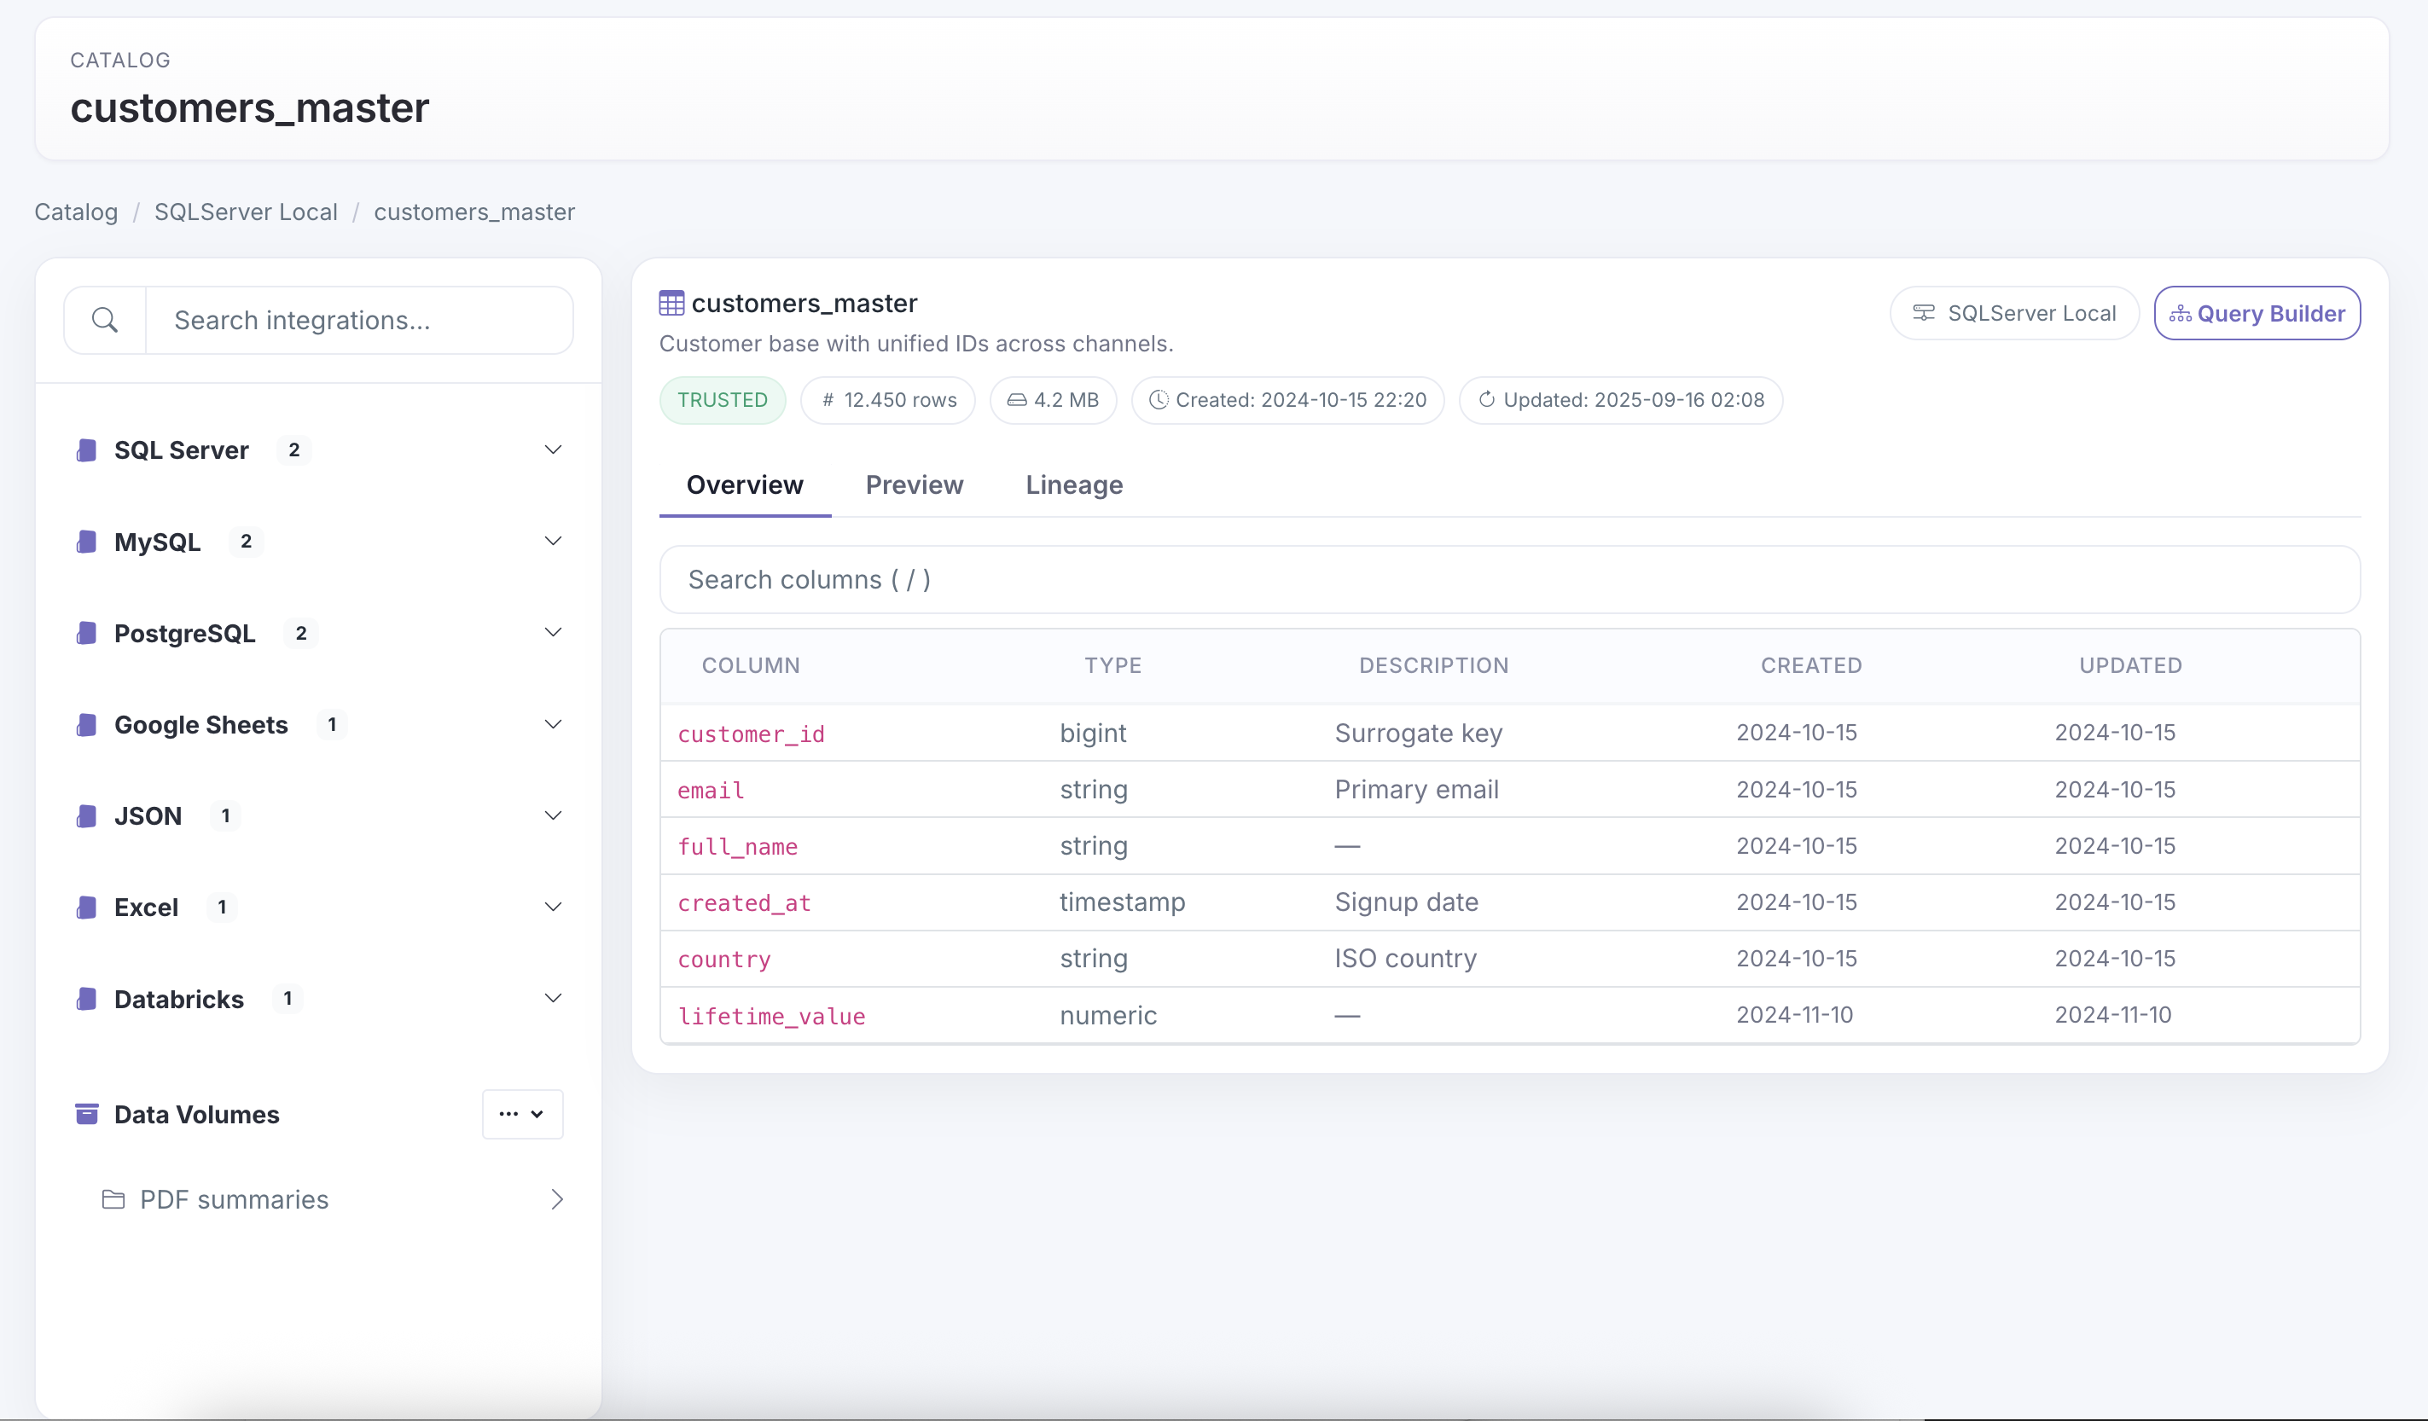Open the Data Volumes options dropdown

click(522, 1114)
